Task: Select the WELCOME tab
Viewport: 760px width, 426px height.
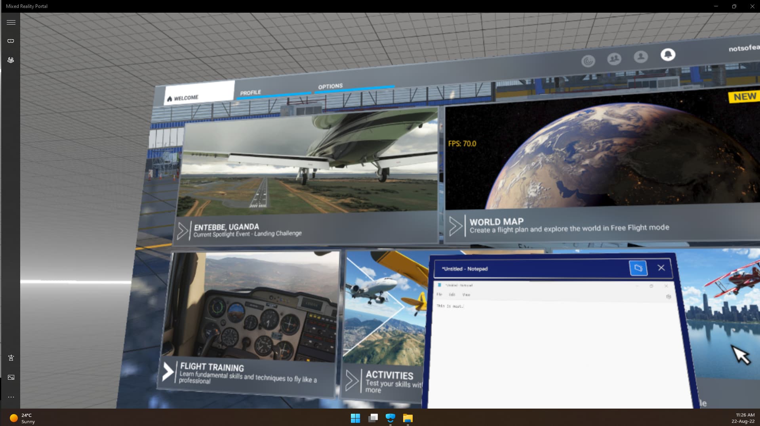Action: [199, 93]
